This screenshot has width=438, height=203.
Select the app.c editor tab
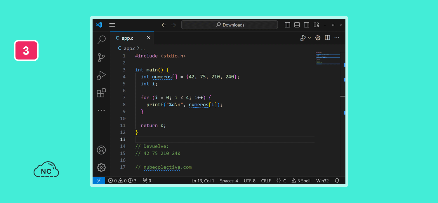pos(132,38)
